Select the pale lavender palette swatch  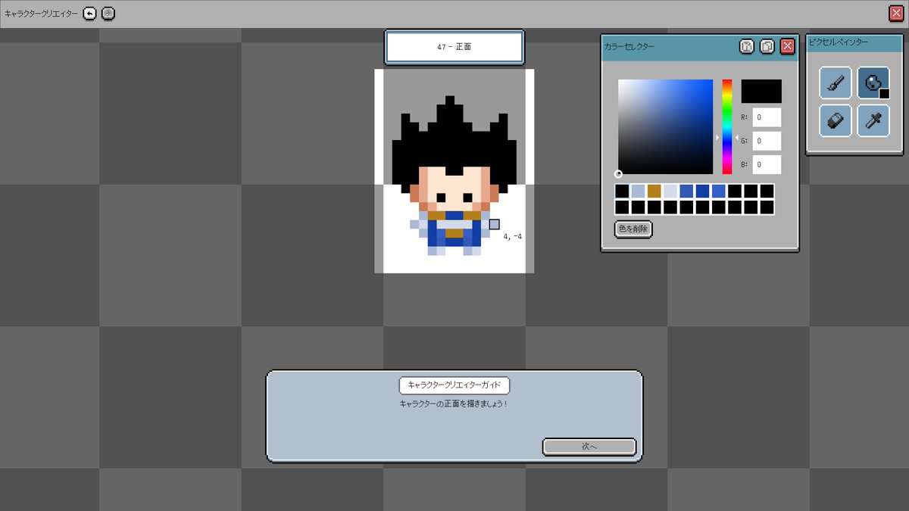pyautogui.click(x=670, y=191)
